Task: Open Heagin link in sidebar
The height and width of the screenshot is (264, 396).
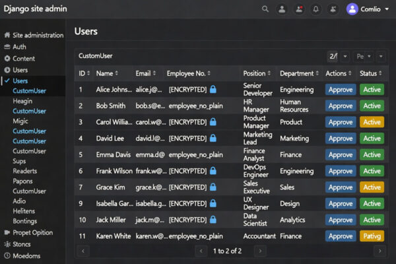Action: (22, 101)
